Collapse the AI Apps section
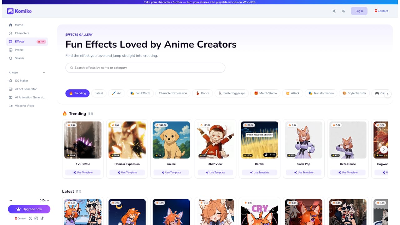 (x=44, y=72)
